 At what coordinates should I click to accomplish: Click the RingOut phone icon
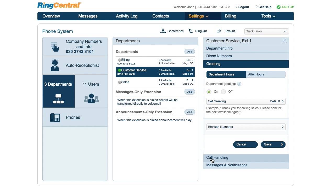coord(191,31)
